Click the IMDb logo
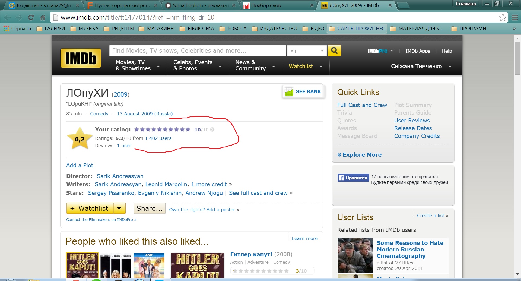Screen dimensions: 521x281 (x=81, y=58)
